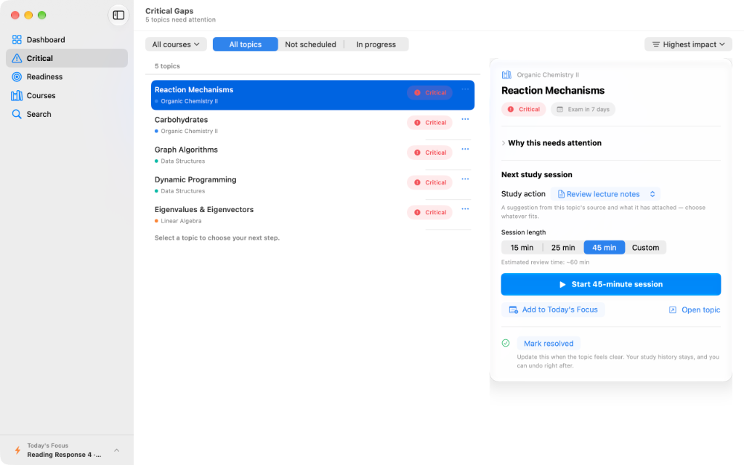Choose Custom session length
The image size is (744, 465).
tap(645, 248)
